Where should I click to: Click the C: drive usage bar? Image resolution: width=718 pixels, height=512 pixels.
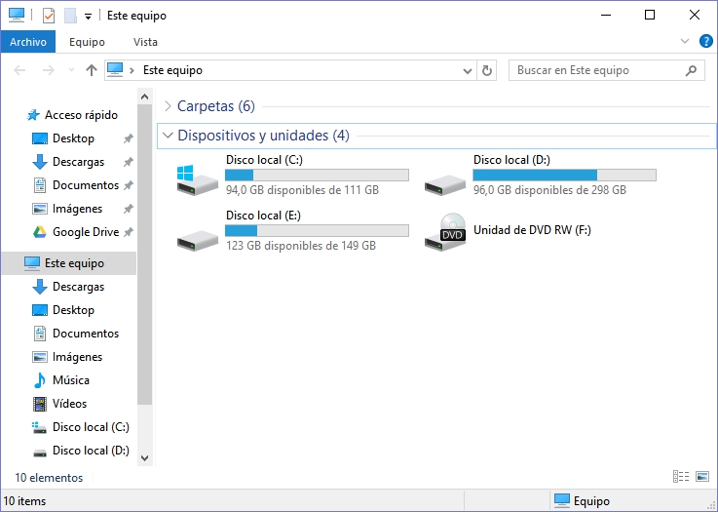coord(317,176)
